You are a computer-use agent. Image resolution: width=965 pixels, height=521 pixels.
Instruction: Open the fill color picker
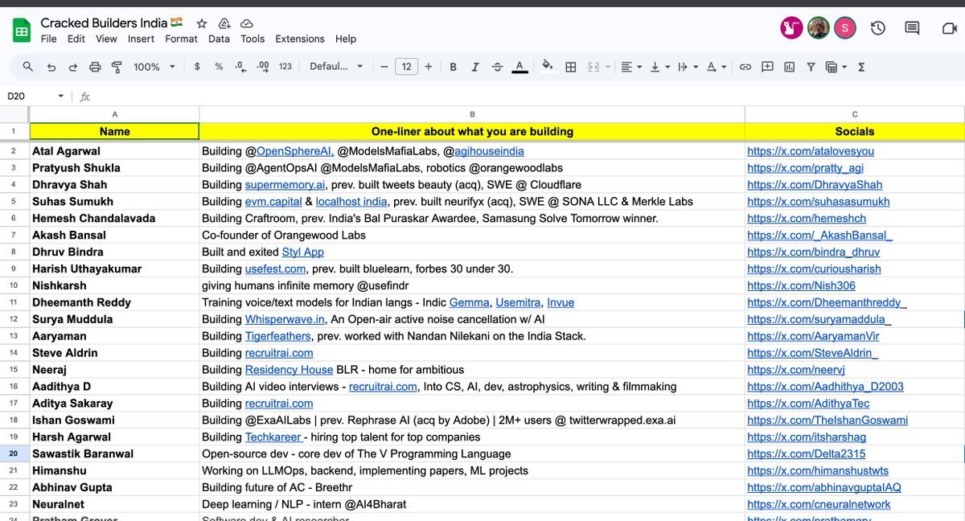point(548,67)
